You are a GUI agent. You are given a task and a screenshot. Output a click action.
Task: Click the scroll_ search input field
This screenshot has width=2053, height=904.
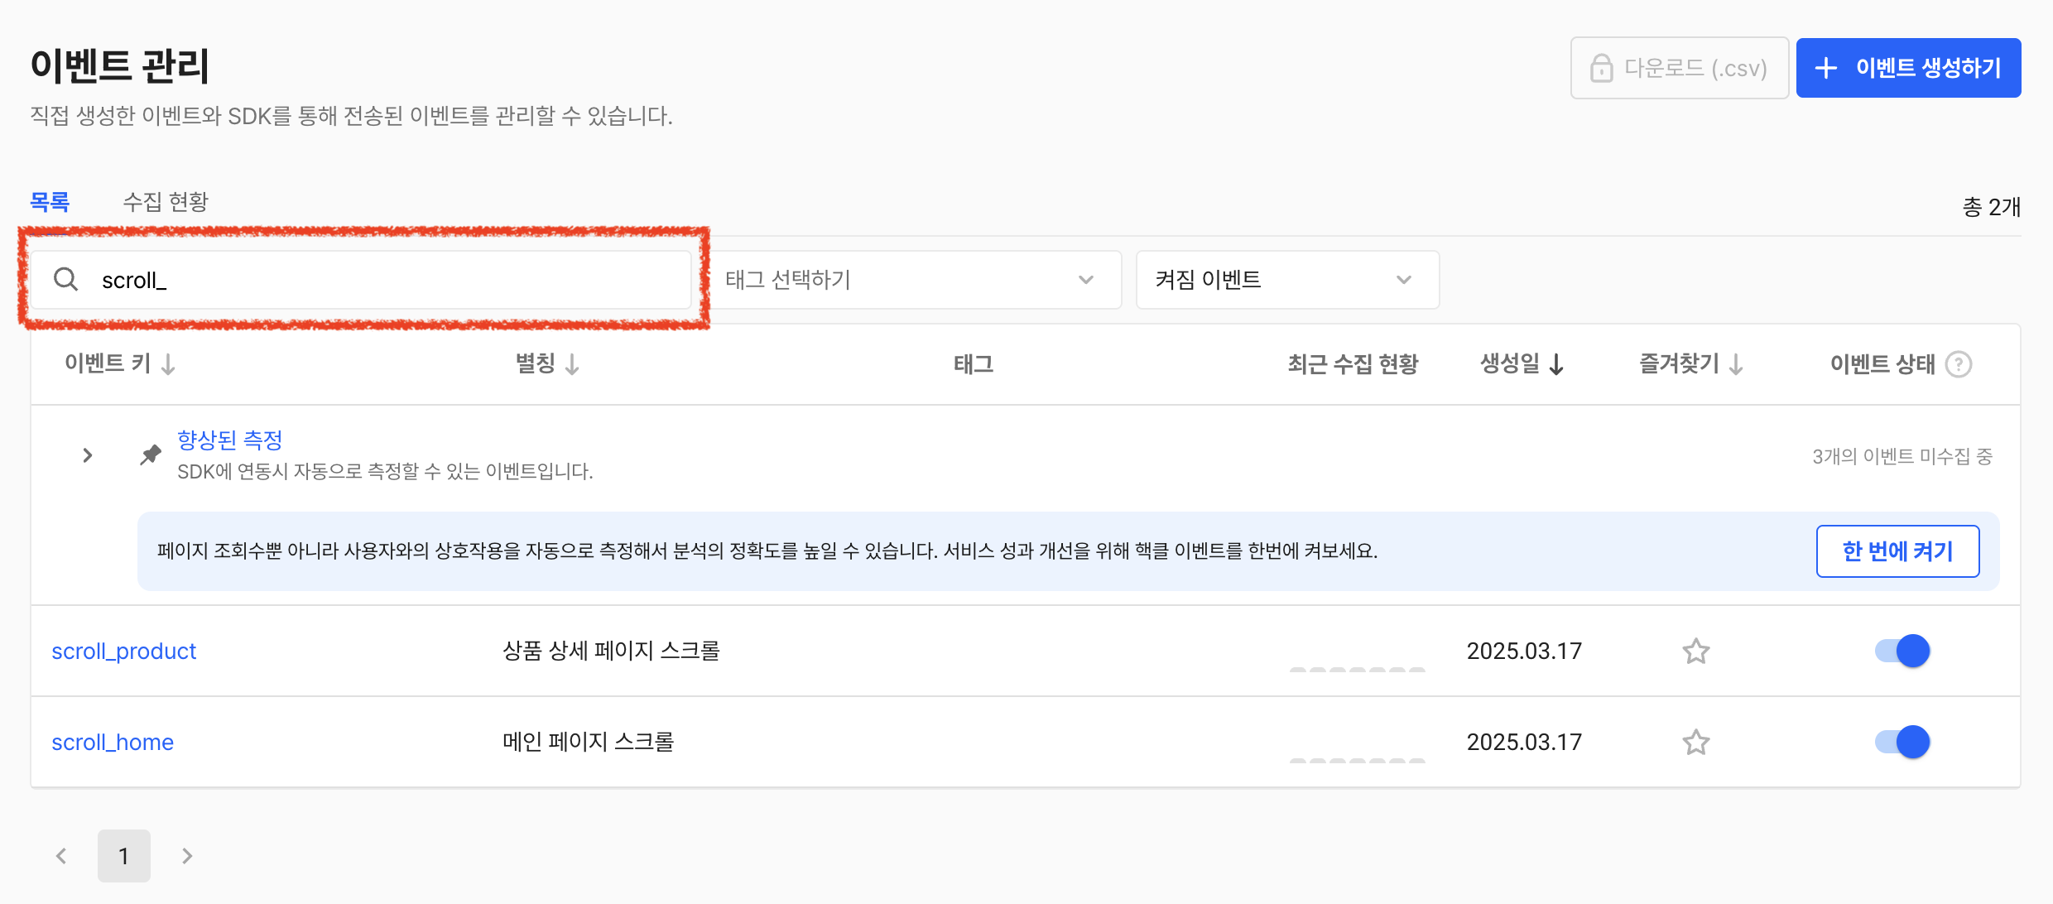(x=381, y=281)
